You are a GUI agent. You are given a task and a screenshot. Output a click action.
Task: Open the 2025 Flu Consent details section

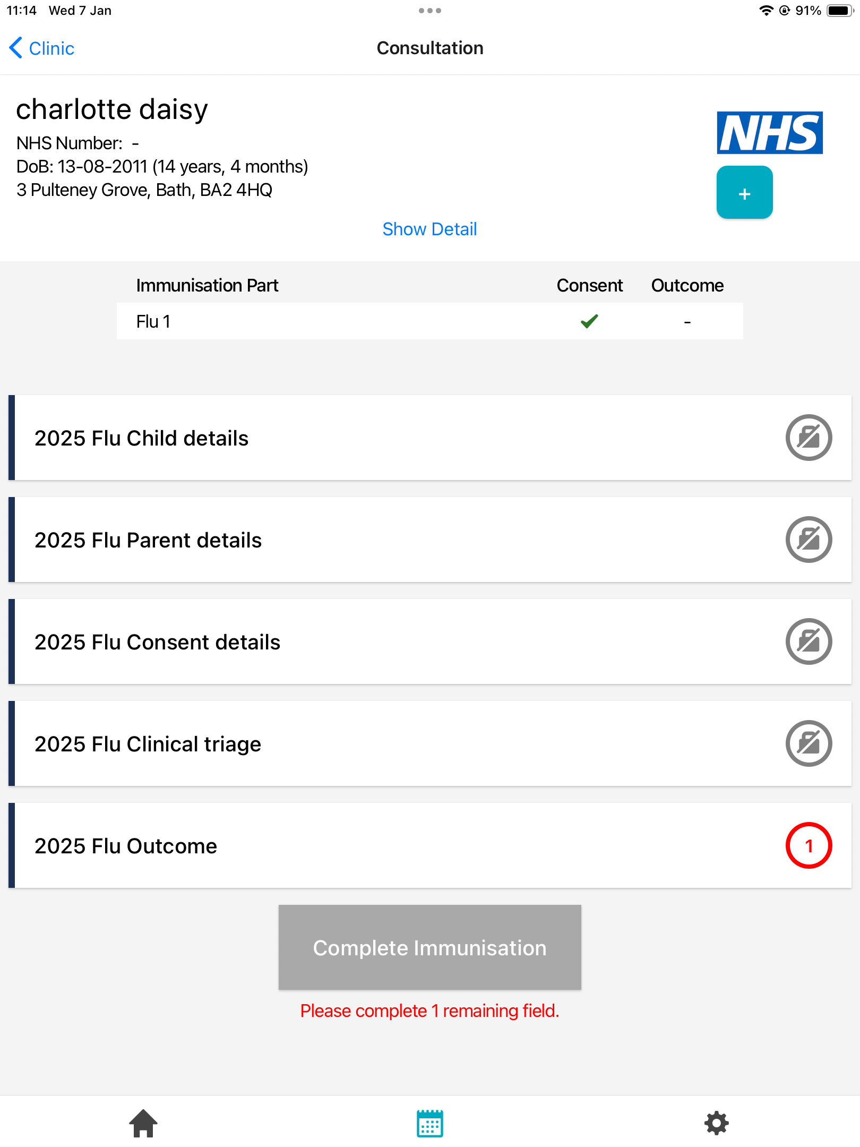point(157,643)
